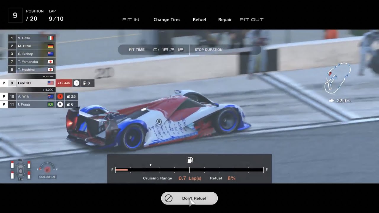This screenshot has height=213, width=379.
Task: Click Australian flag next to A. Wilk
Action: [x=51, y=96]
